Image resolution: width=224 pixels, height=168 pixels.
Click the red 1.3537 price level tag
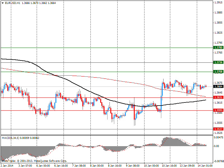coord(218,129)
